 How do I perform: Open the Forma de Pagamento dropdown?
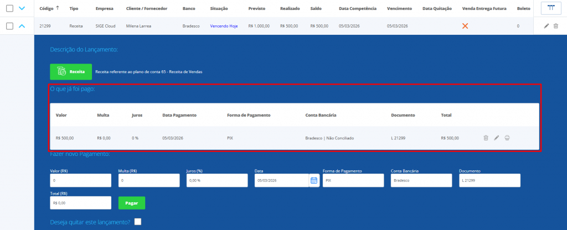click(x=353, y=180)
